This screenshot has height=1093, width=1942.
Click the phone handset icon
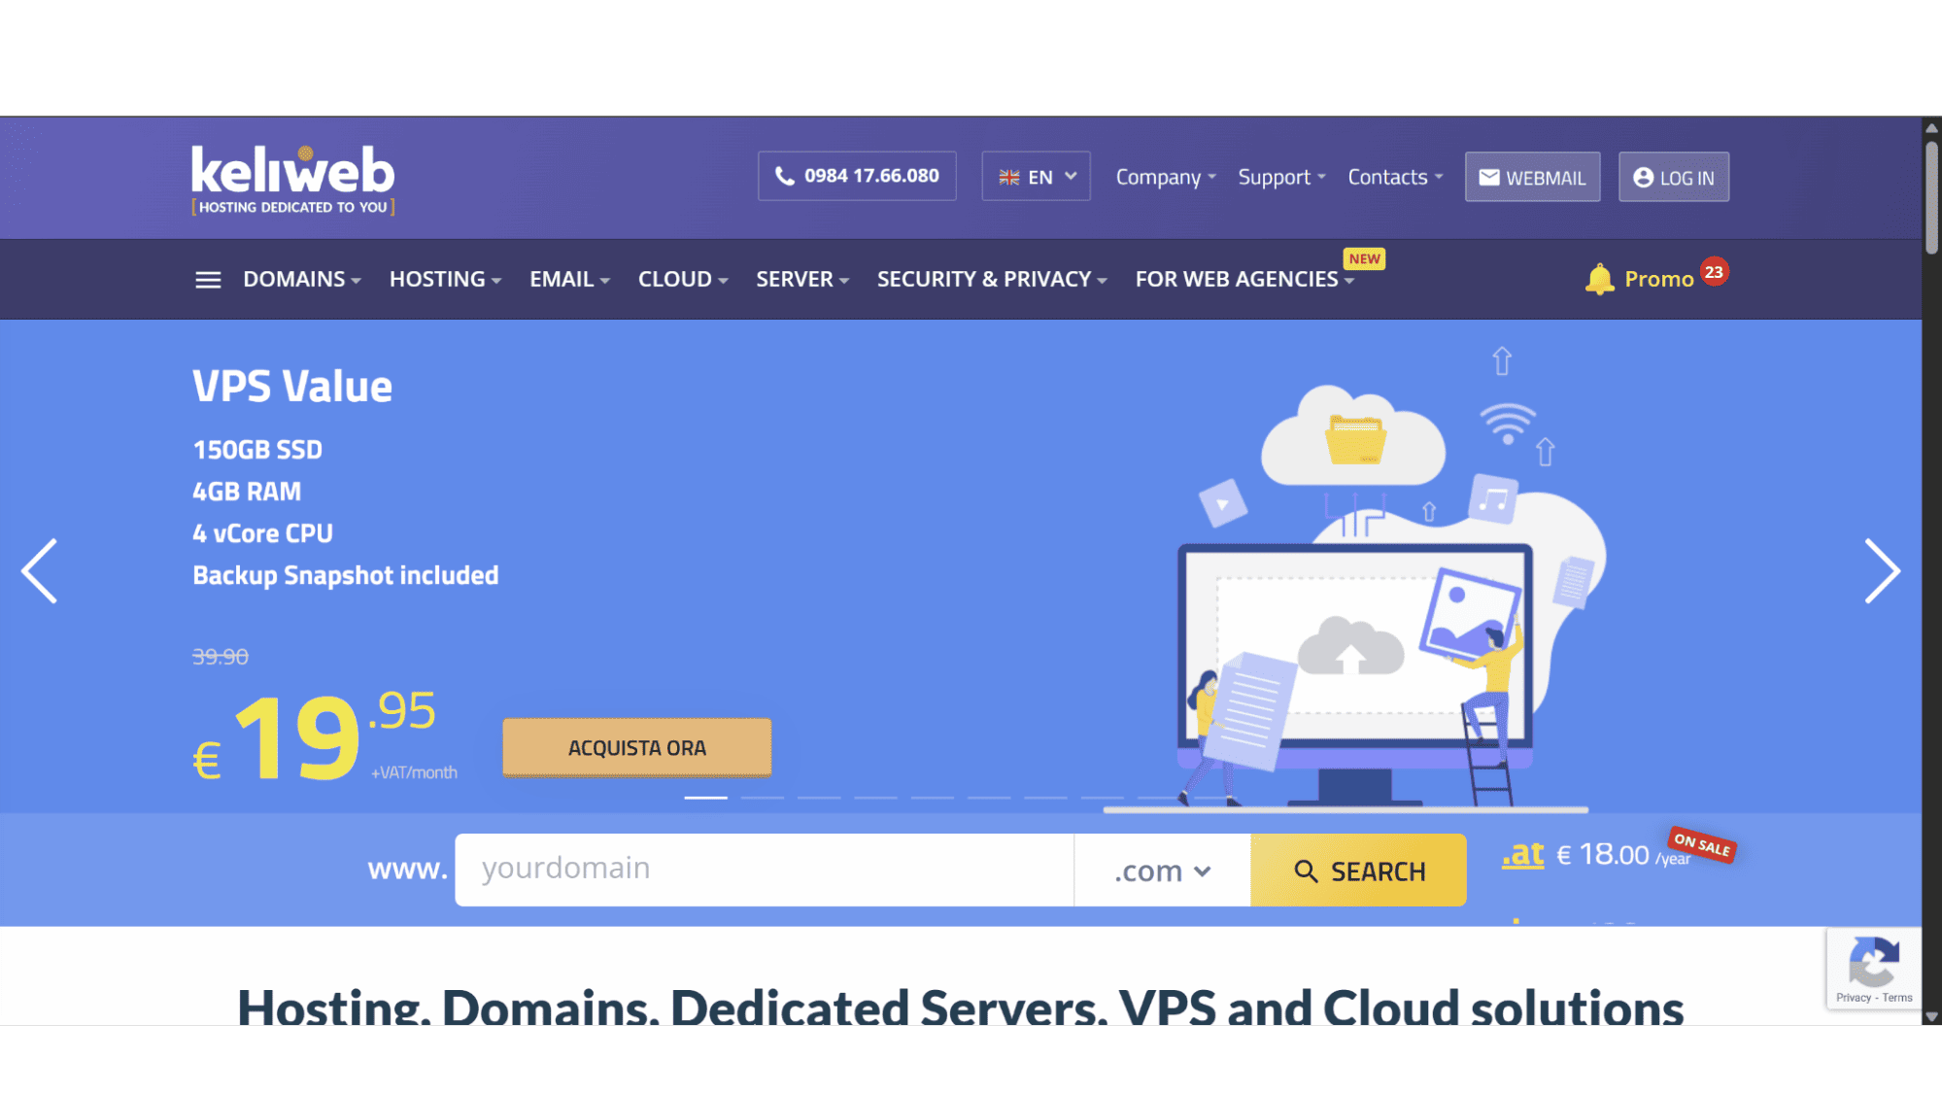pos(784,176)
